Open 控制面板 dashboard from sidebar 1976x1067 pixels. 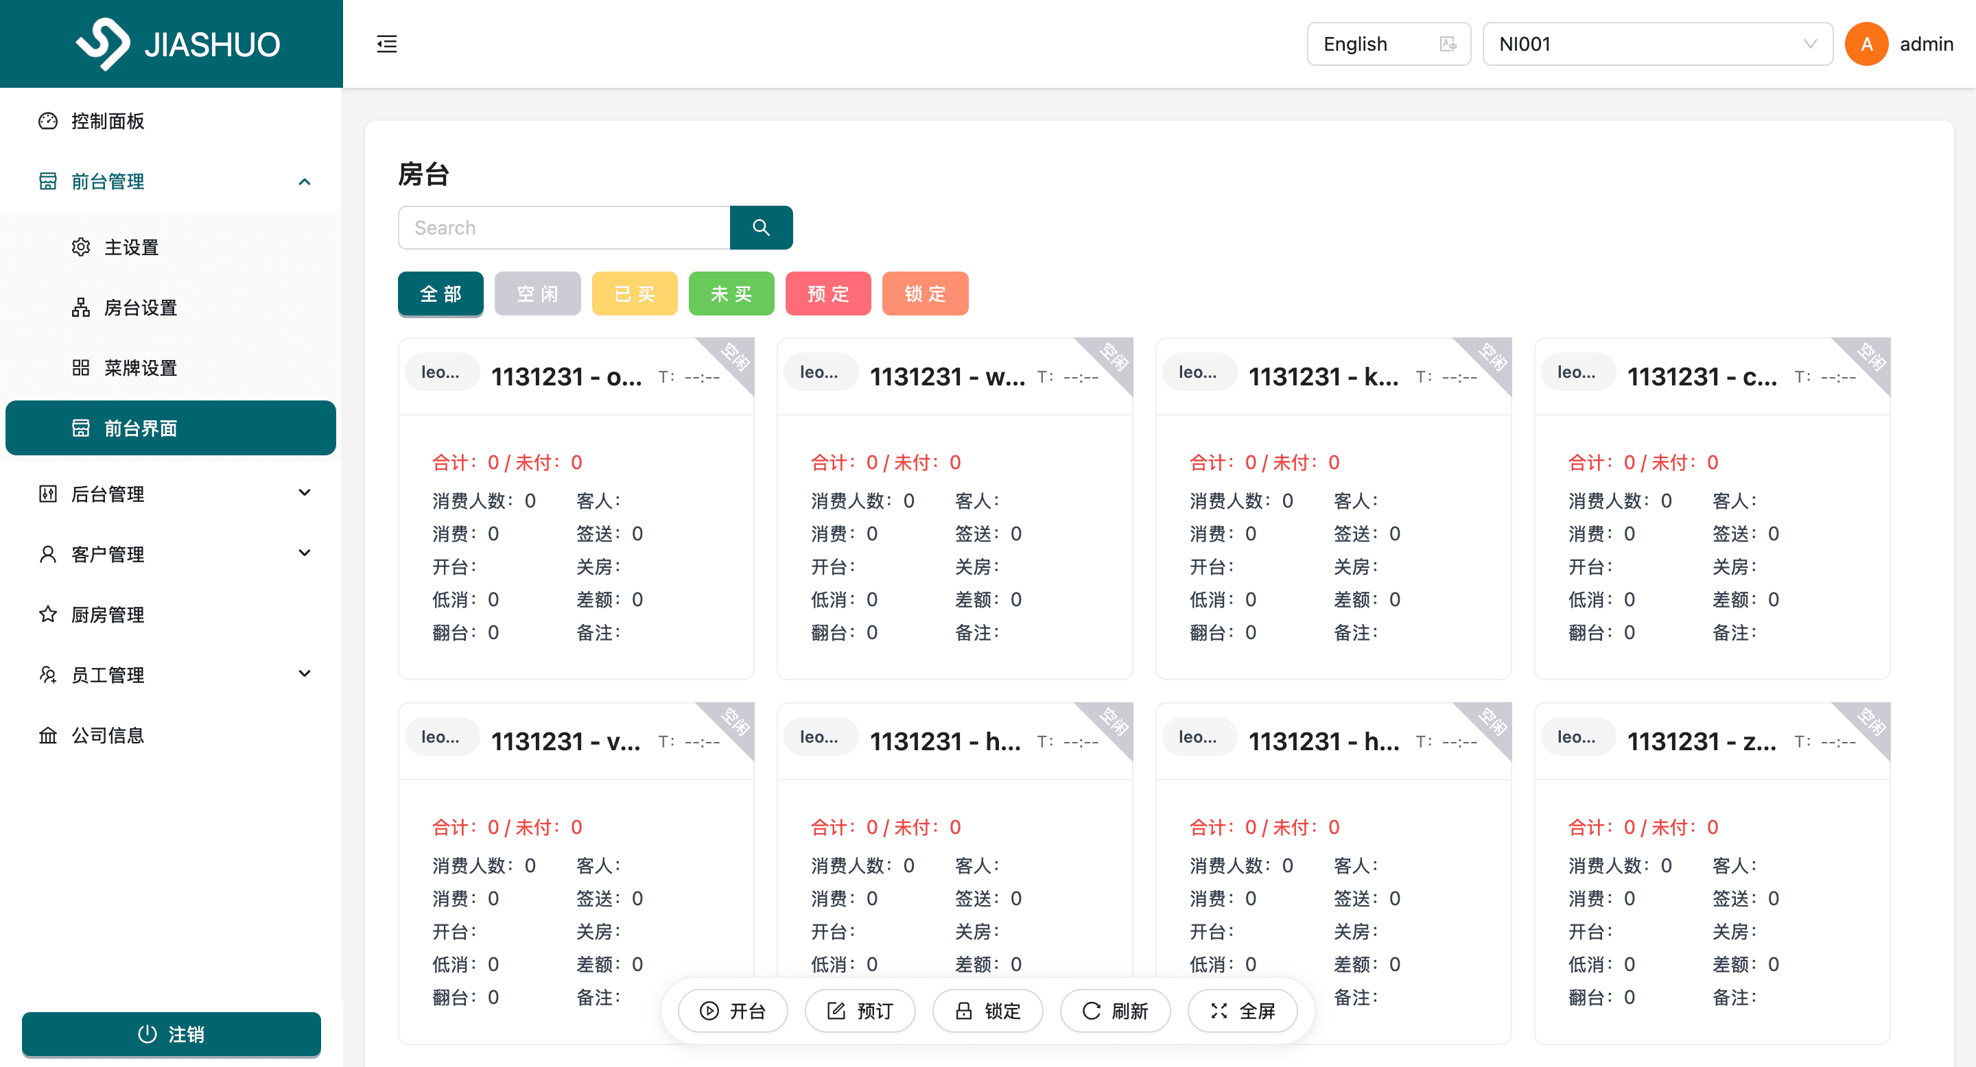click(108, 121)
